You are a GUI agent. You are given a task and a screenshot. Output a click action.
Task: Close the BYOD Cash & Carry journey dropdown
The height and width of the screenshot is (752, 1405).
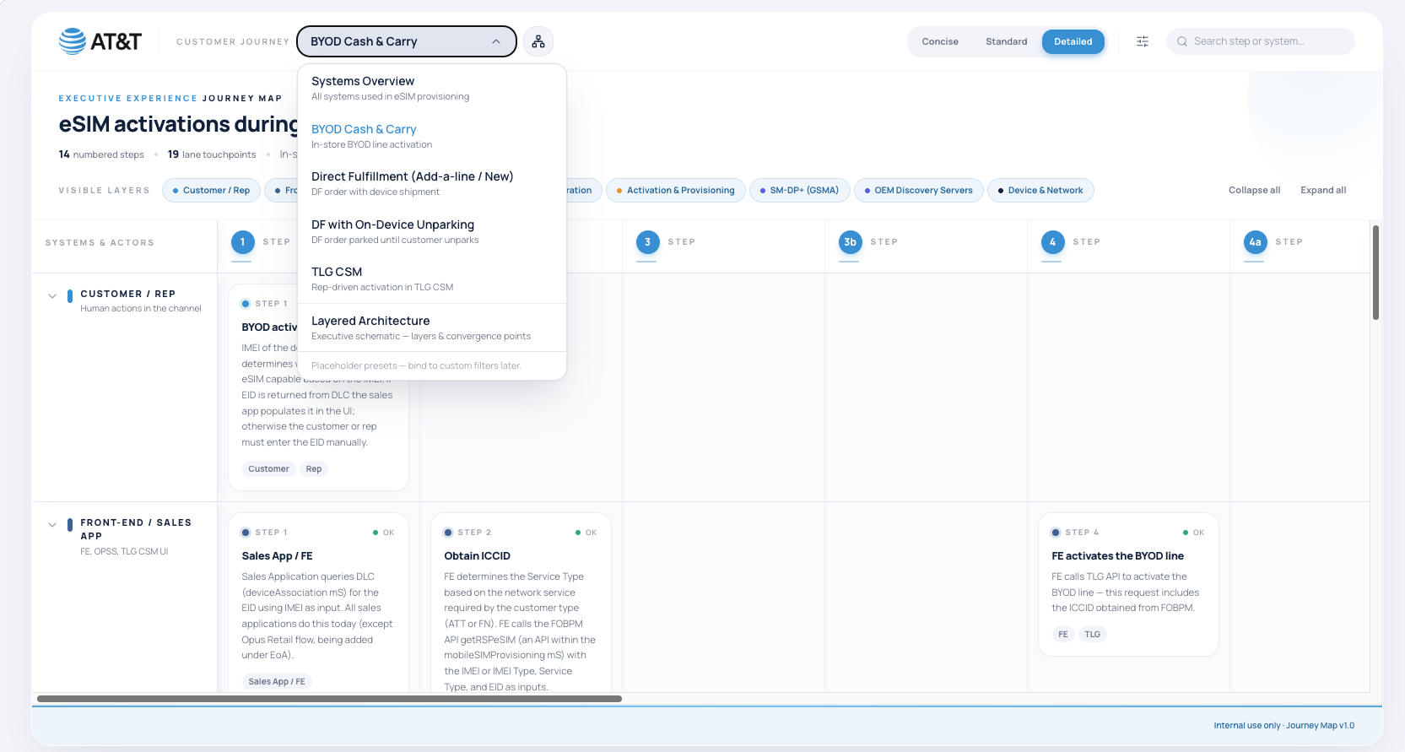coord(407,41)
